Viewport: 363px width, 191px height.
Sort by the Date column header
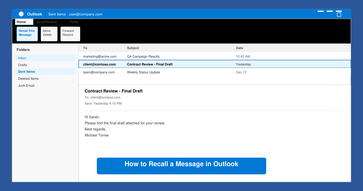click(240, 48)
